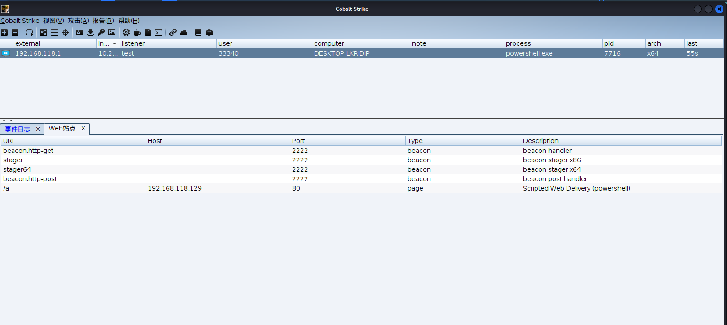Open the 攻击(A) menu
The height and width of the screenshot is (325, 727).
(78, 21)
